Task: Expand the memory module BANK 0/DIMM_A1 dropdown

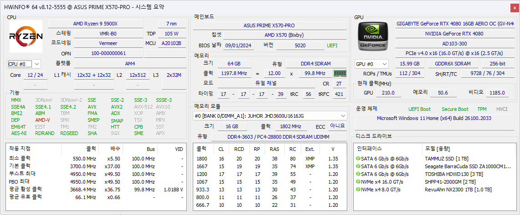Action: point(270,116)
